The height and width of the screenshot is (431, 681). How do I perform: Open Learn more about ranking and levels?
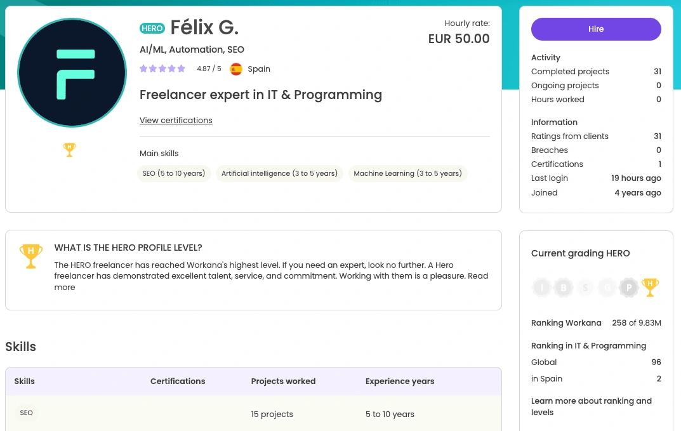[x=591, y=406]
